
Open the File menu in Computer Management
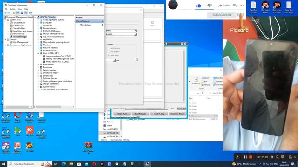coord(6,9)
